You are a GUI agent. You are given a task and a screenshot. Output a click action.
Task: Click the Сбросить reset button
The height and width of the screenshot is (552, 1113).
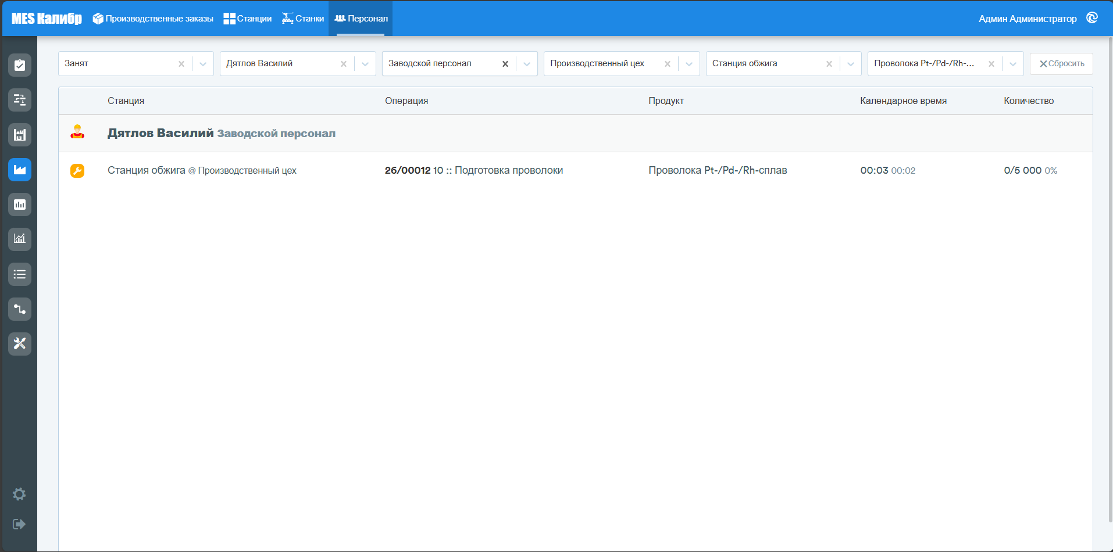tap(1061, 64)
